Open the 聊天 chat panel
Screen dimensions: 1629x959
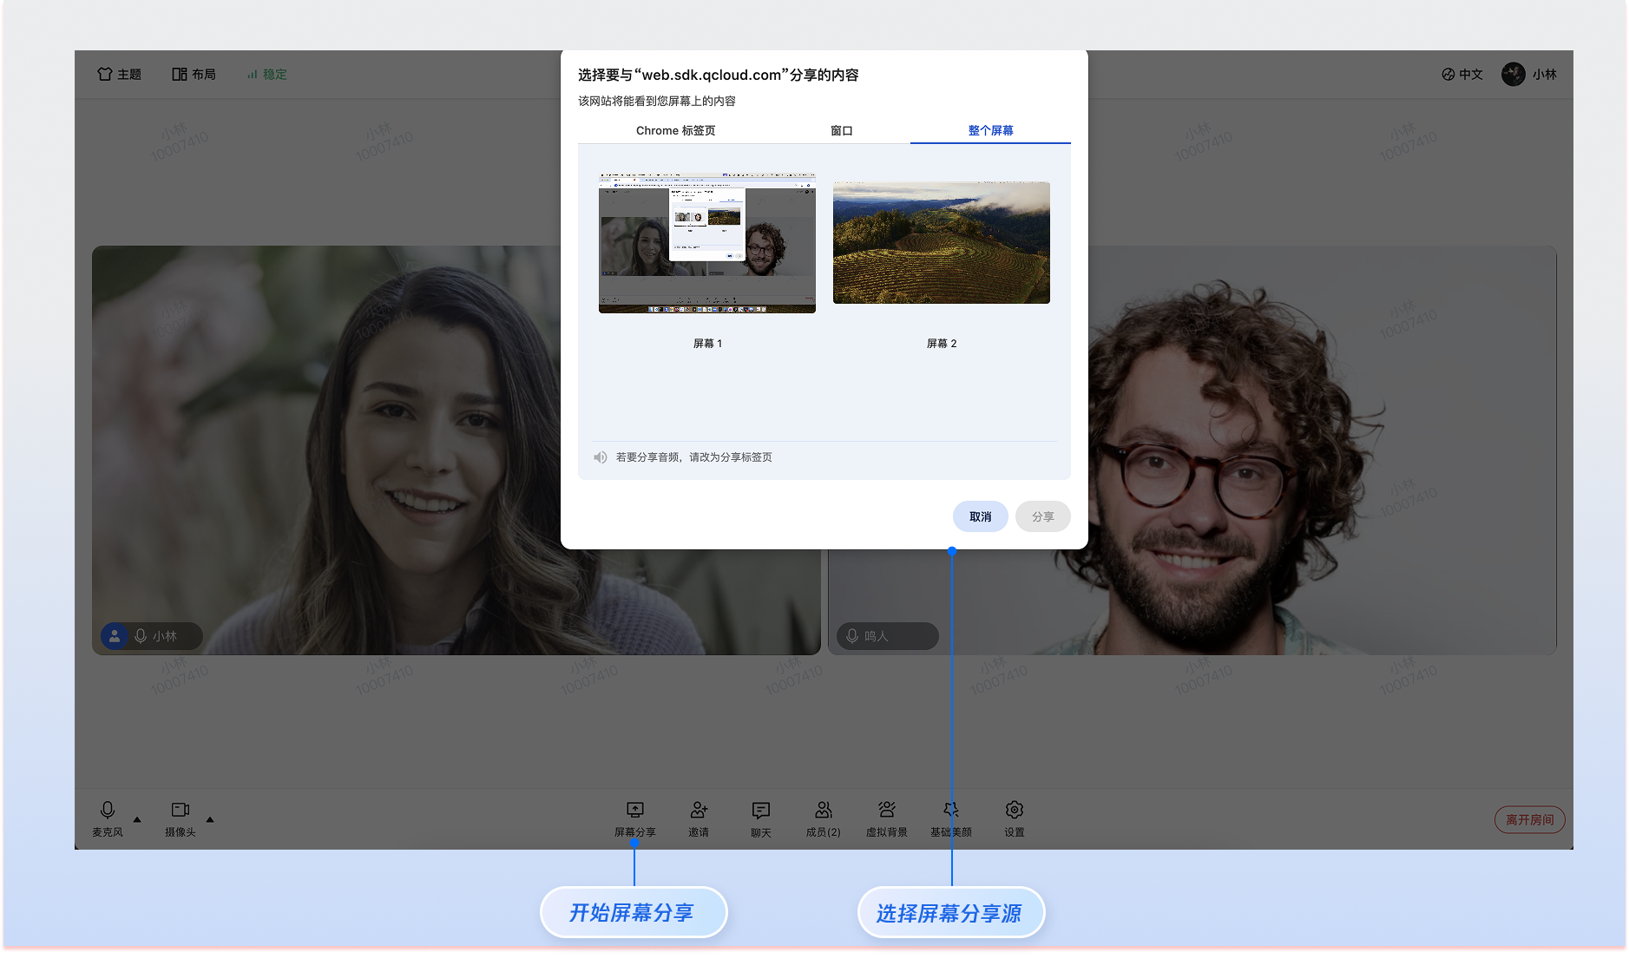(x=761, y=818)
